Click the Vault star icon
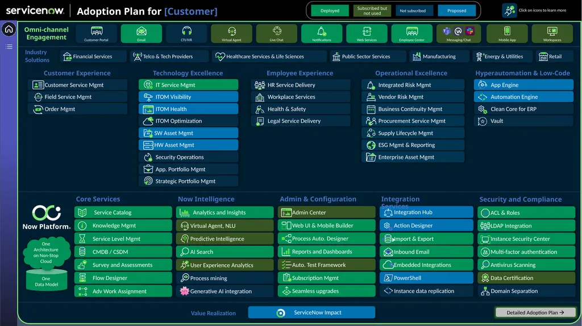This screenshot has height=326, width=582. (483, 121)
